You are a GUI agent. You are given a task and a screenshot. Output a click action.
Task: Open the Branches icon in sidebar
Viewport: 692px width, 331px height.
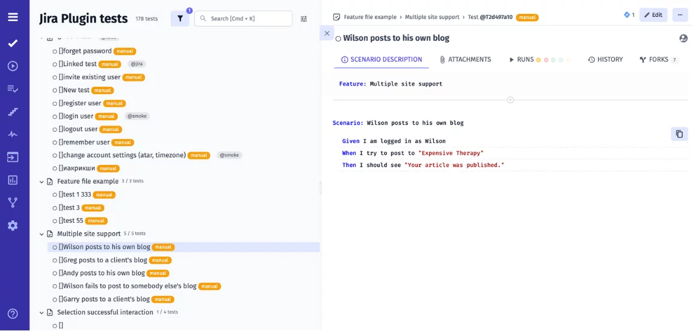coord(13,202)
